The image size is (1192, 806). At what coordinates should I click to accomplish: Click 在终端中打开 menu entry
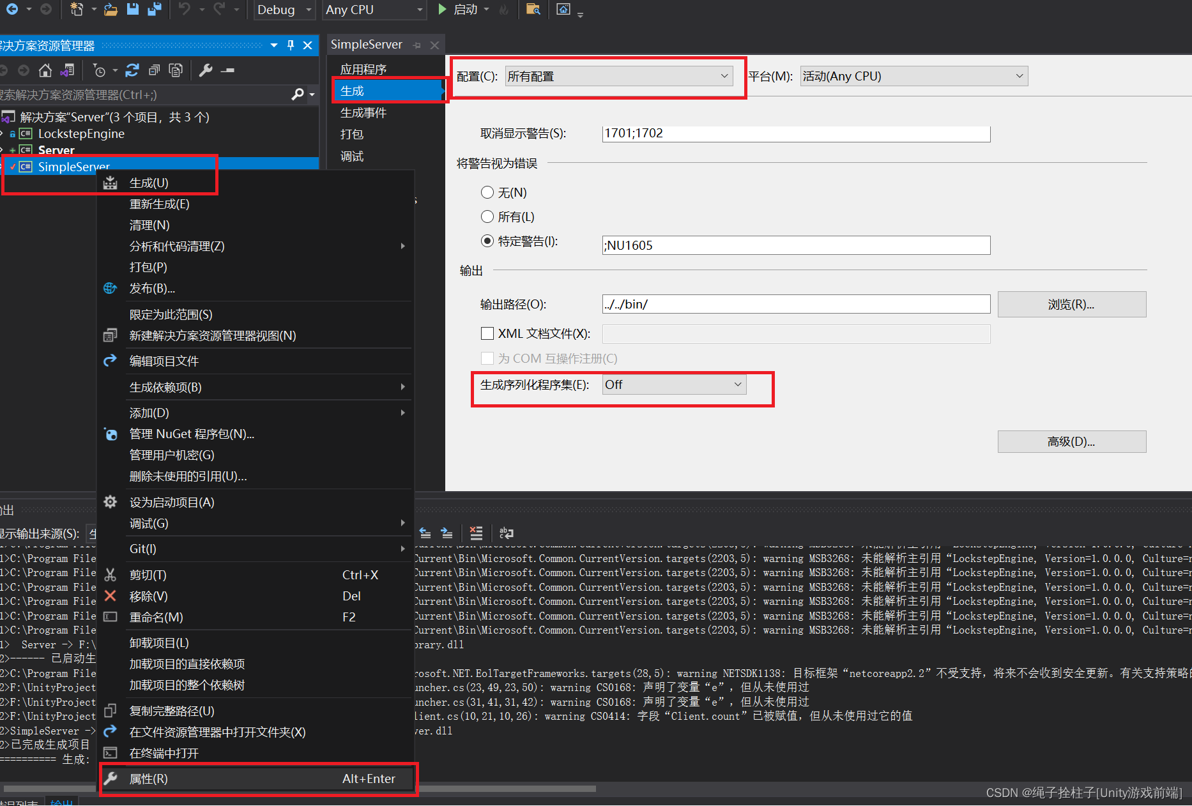[256, 753]
